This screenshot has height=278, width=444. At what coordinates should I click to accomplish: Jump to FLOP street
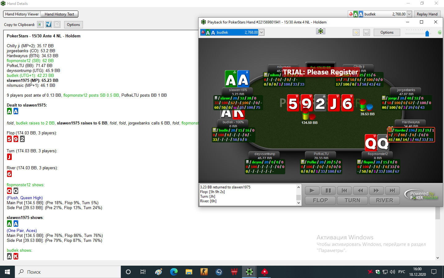coord(320,200)
